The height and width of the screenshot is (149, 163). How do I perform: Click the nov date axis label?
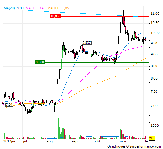123,142
